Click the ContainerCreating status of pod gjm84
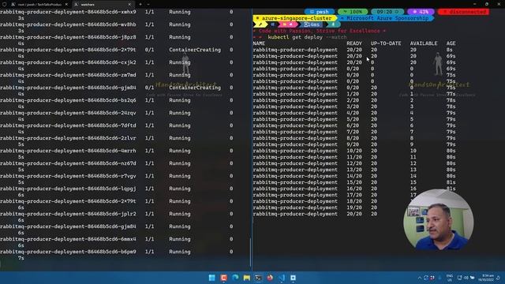 tap(195, 88)
